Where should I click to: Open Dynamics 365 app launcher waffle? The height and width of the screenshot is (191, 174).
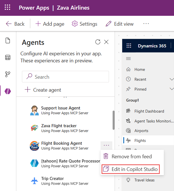[x=129, y=46]
